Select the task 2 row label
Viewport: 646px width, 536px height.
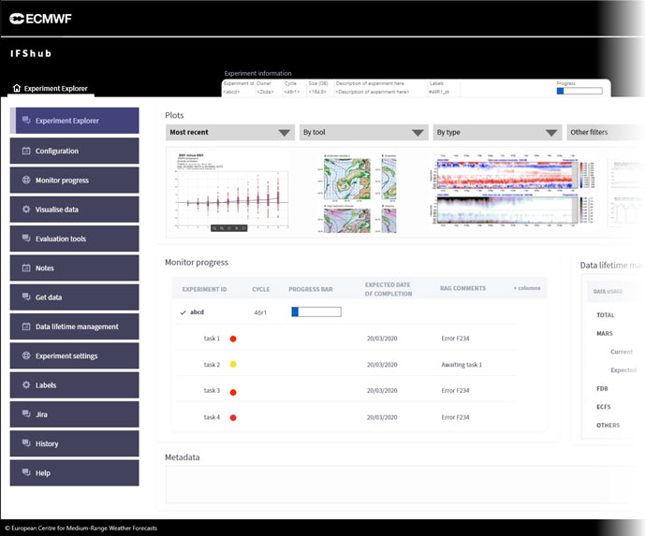coord(212,364)
